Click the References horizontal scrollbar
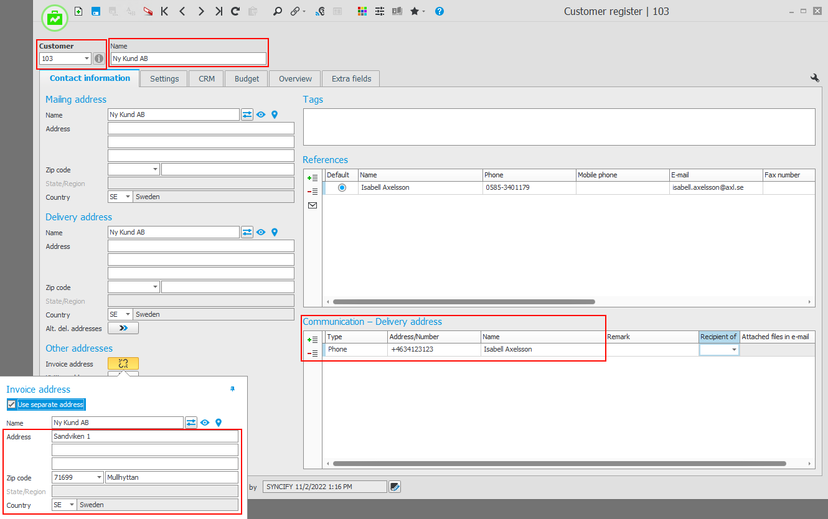Viewport: 828px width, 519px height. (x=464, y=302)
